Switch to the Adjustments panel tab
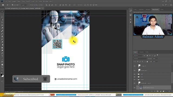 [x=155, y=10]
